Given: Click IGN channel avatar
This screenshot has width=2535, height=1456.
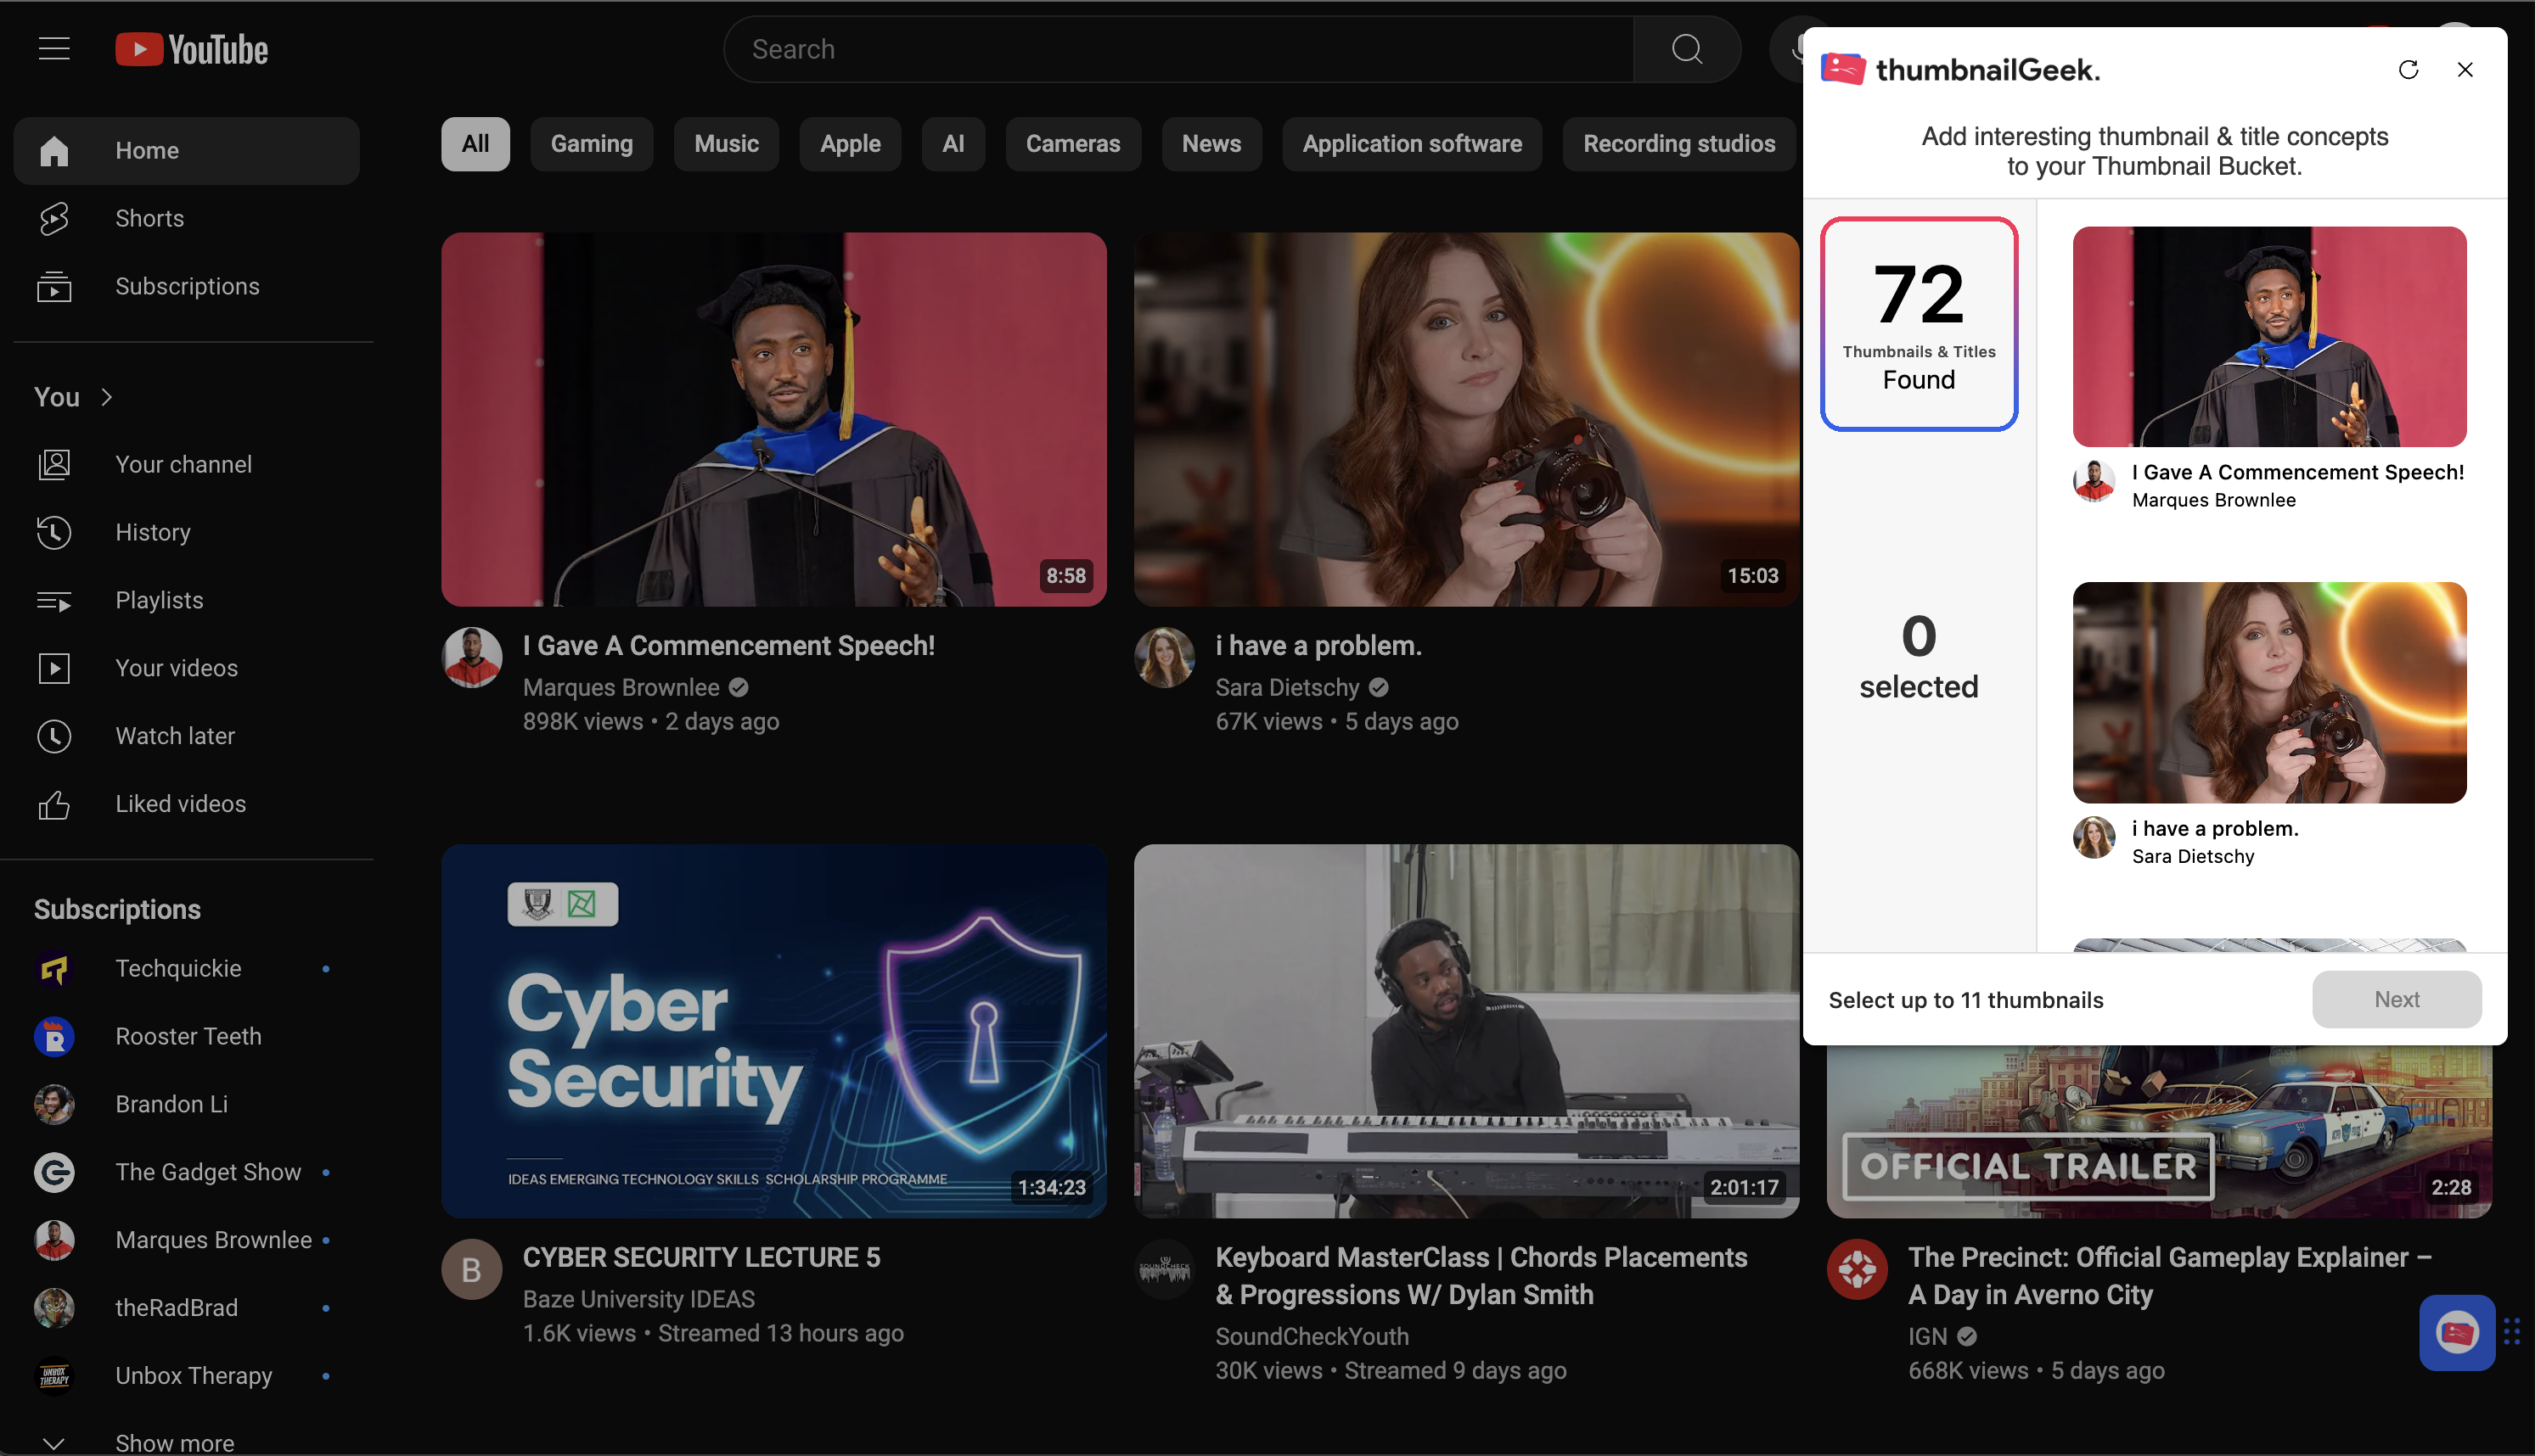Looking at the screenshot, I should click(x=1858, y=1269).
